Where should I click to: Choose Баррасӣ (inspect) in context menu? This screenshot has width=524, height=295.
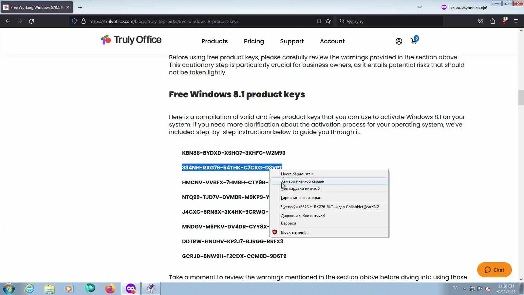click(329, 223)
